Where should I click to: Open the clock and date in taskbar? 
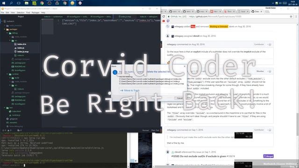(x=293, y=3)
